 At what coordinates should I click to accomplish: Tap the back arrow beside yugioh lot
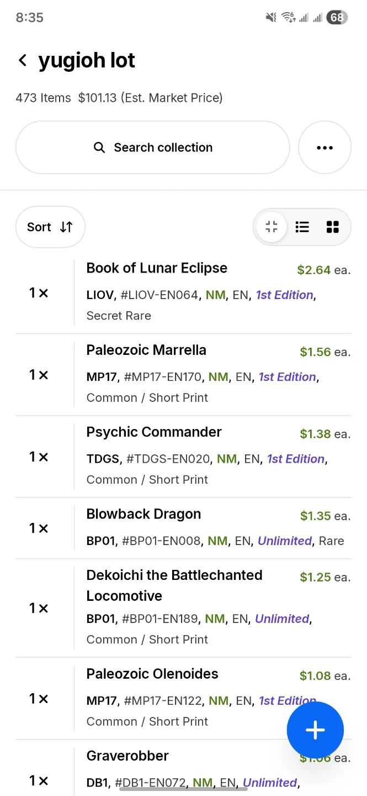click(x=23, y=60)
